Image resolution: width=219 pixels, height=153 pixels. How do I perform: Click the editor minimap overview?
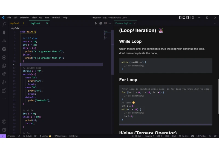coord(107,35)
